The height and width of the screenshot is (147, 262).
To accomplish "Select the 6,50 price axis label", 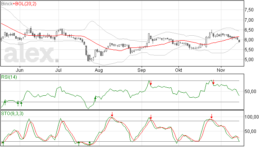I will 249,30.
